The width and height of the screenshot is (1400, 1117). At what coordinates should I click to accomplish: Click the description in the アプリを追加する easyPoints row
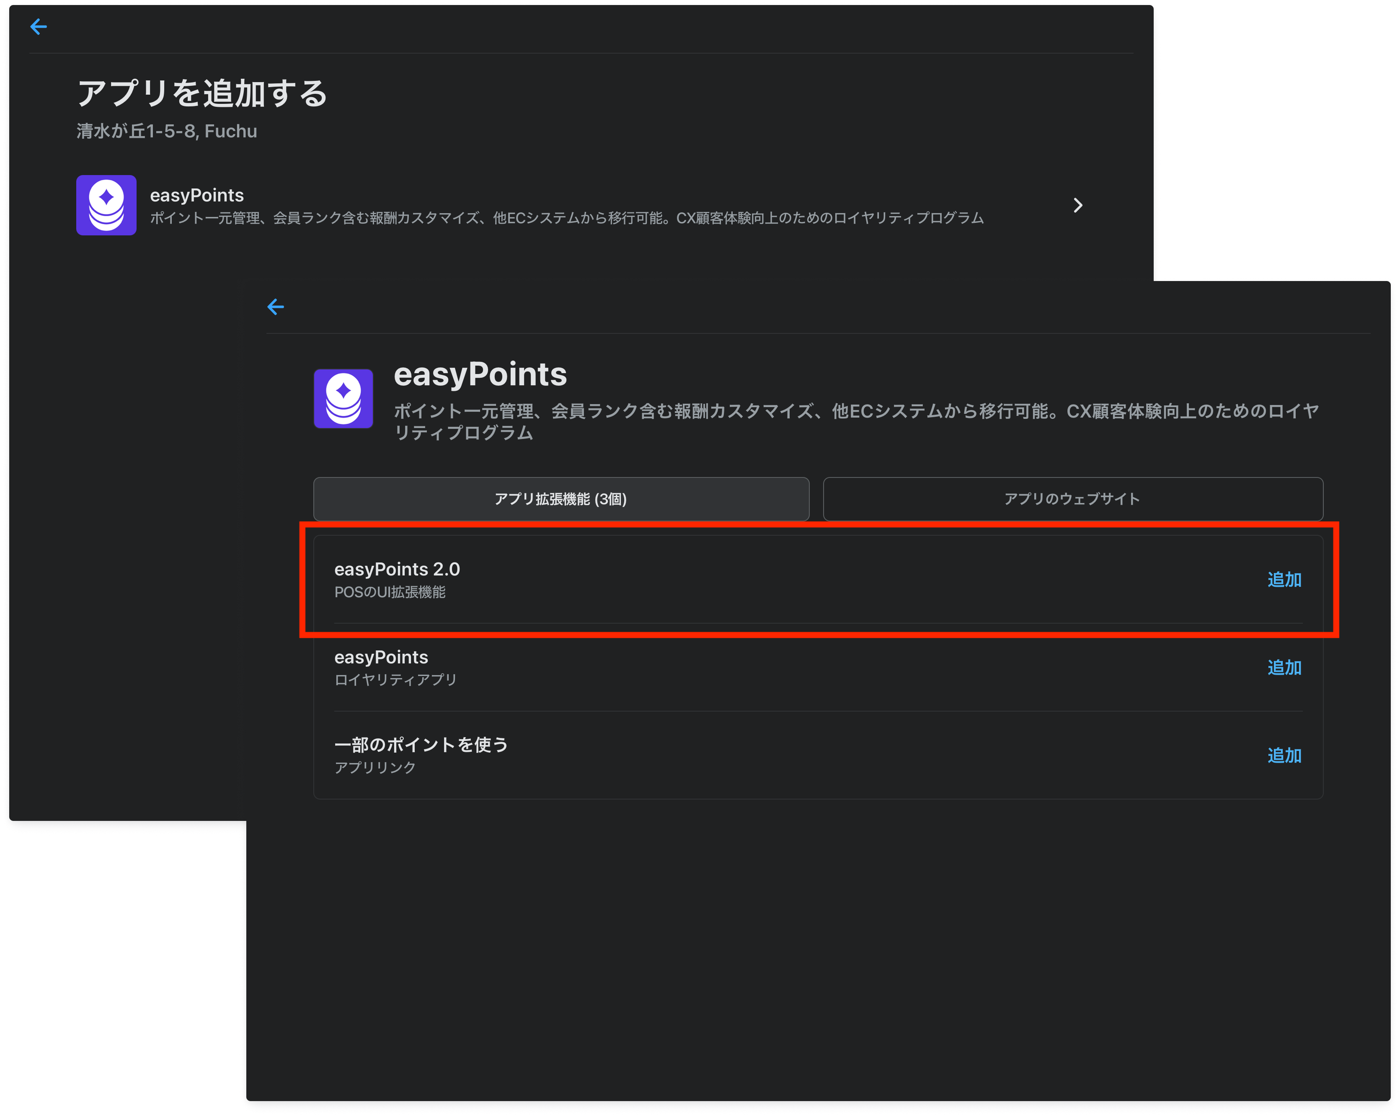click(x=567, y=218)
